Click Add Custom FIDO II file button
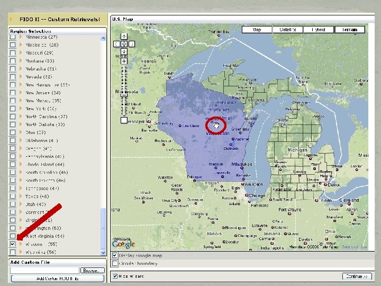 click(58, 279)
